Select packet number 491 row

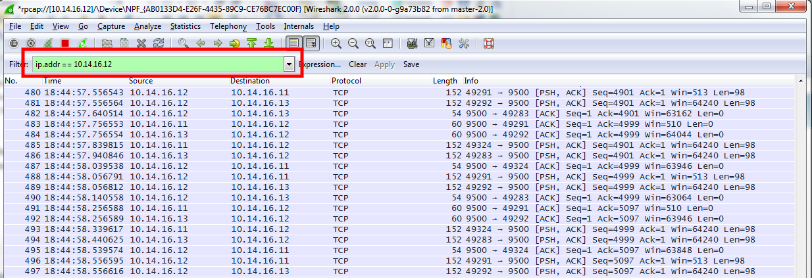tap(400, 208)
